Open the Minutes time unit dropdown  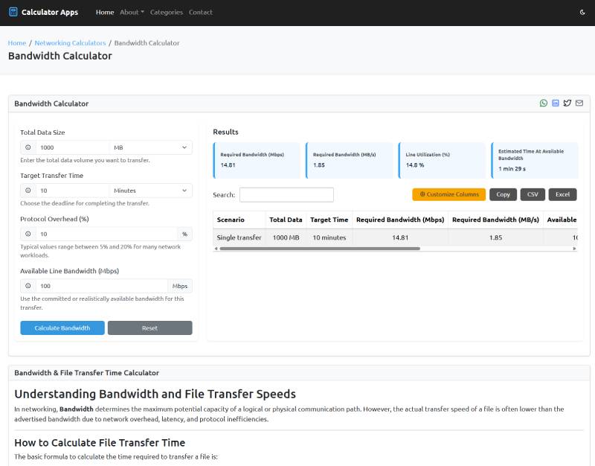click(x=150, y=191)
